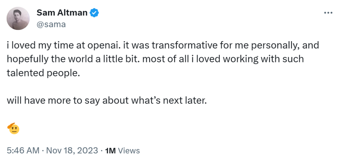Click the dot separator before "1M Views"
This screenshot has width=340, height=161.
[101, 151]
